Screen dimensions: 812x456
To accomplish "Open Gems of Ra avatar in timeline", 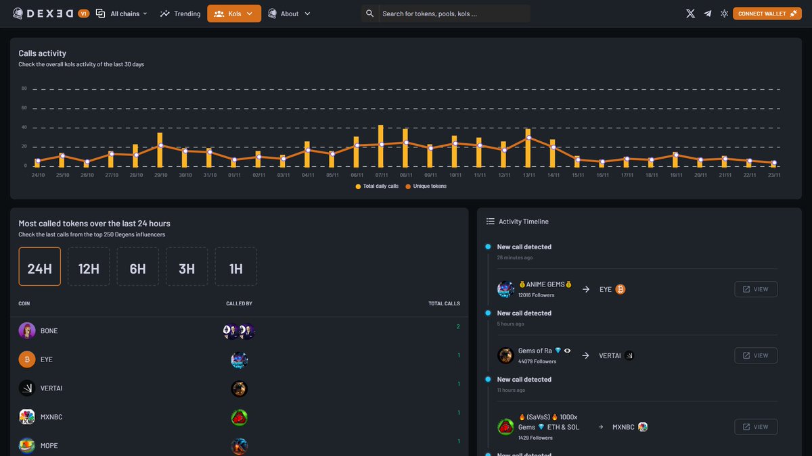I will (505, 355).
